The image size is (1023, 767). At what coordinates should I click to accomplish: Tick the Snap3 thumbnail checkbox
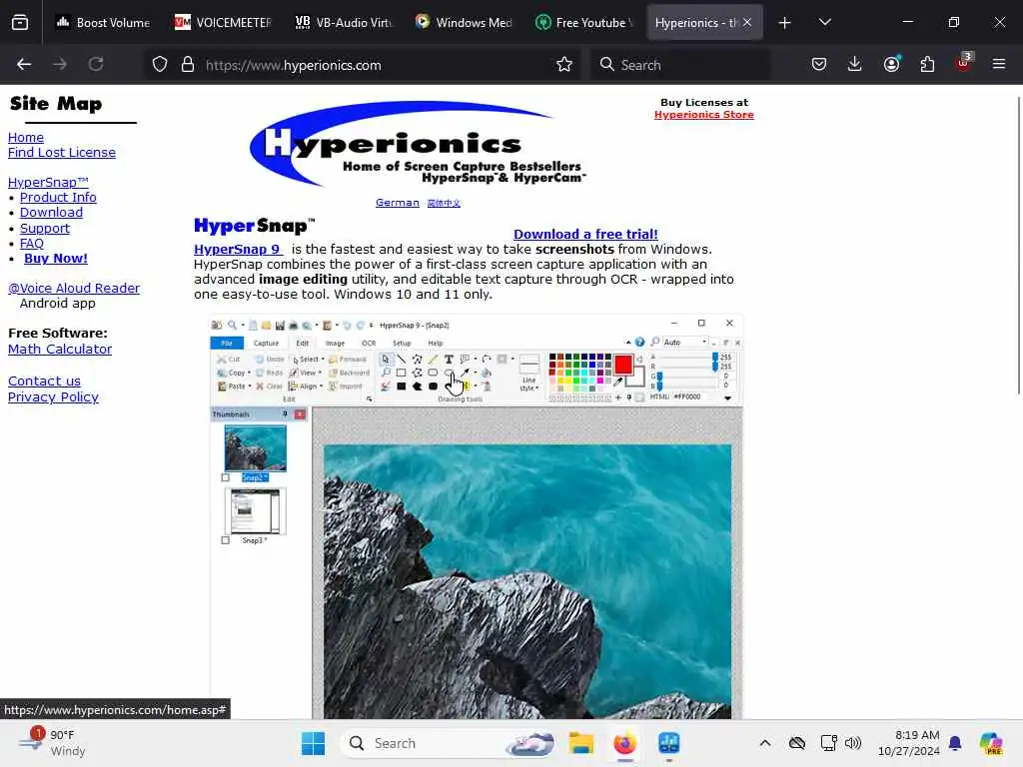click(226, 540)
